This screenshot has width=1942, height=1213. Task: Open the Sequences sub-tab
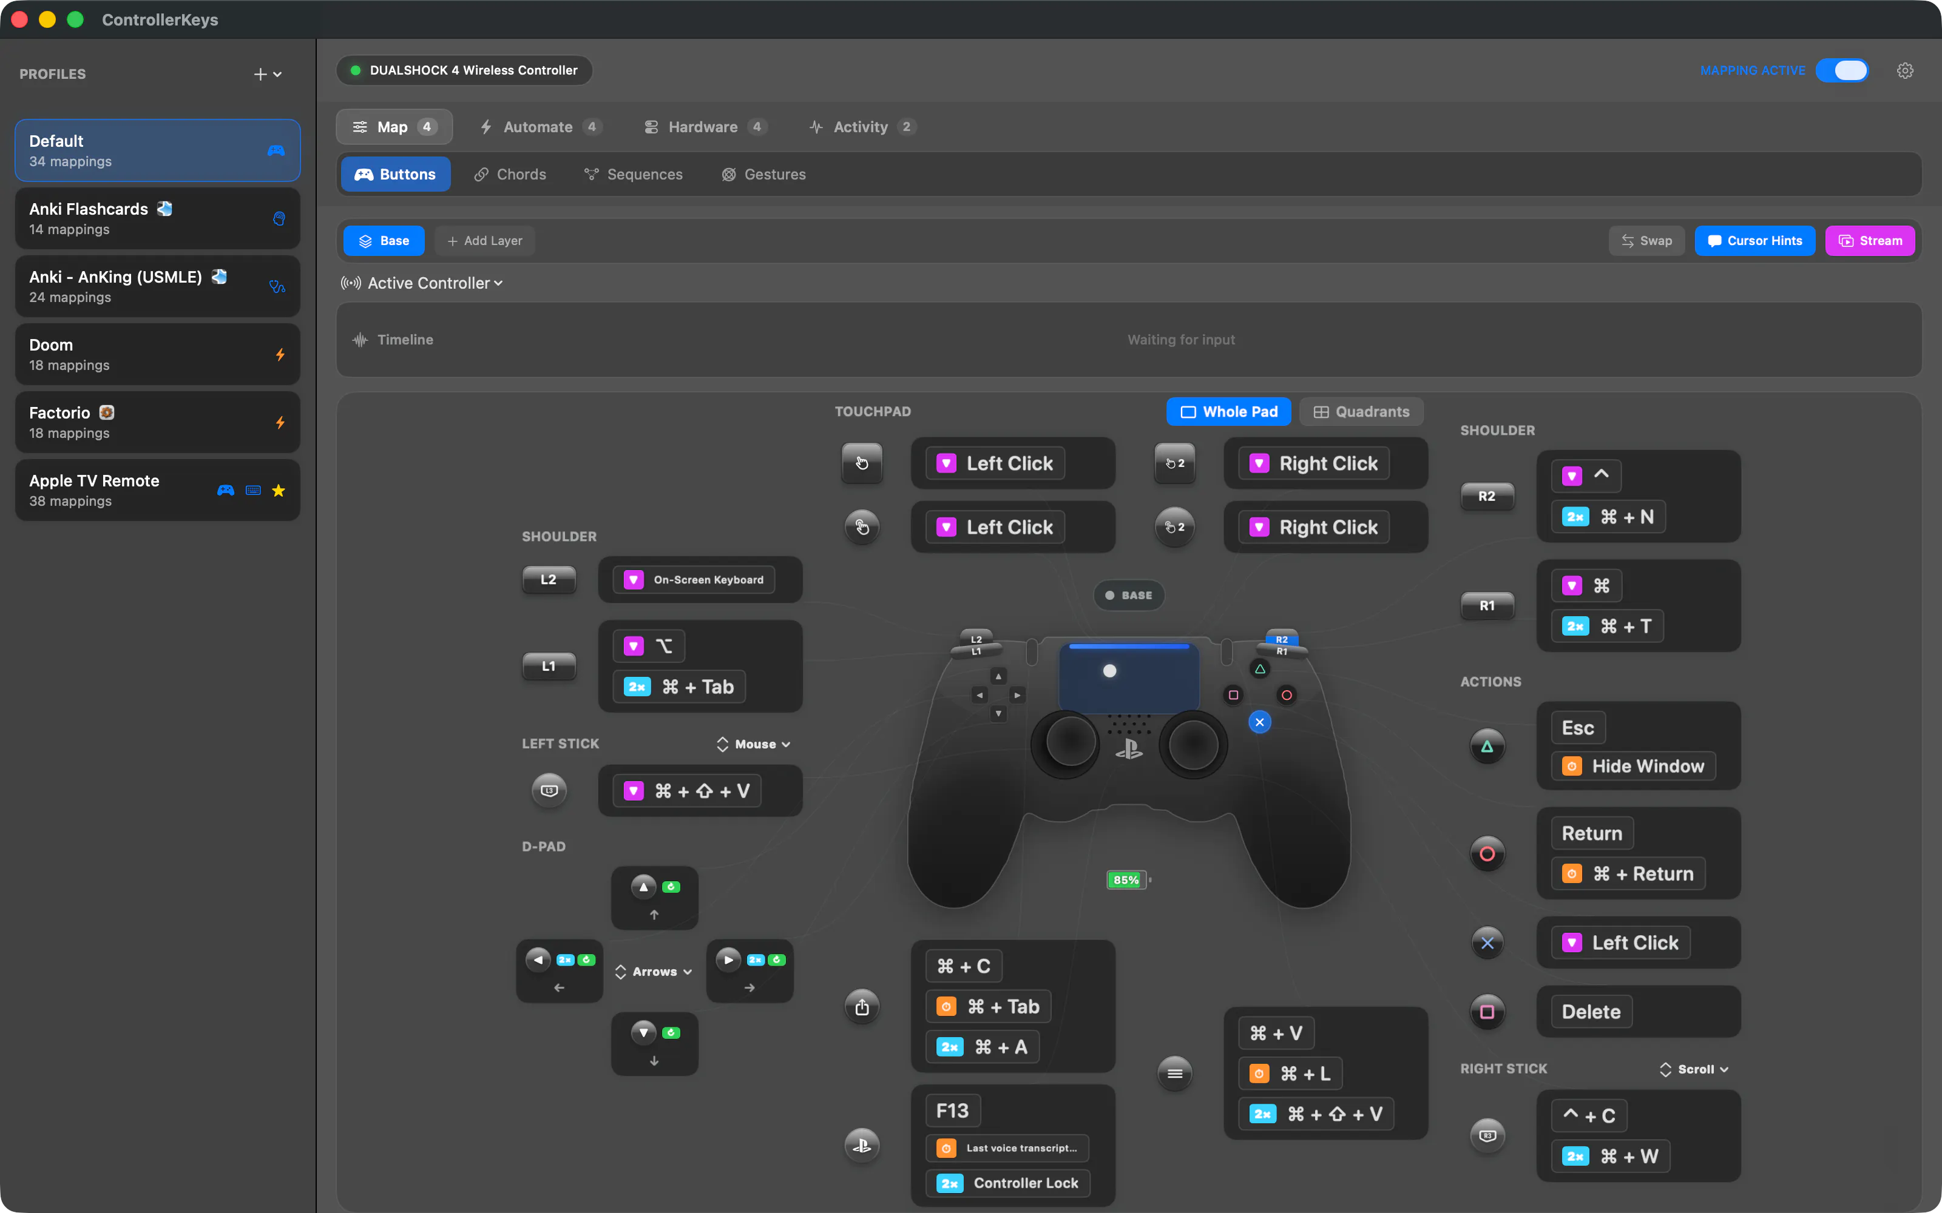click(633, 174)
